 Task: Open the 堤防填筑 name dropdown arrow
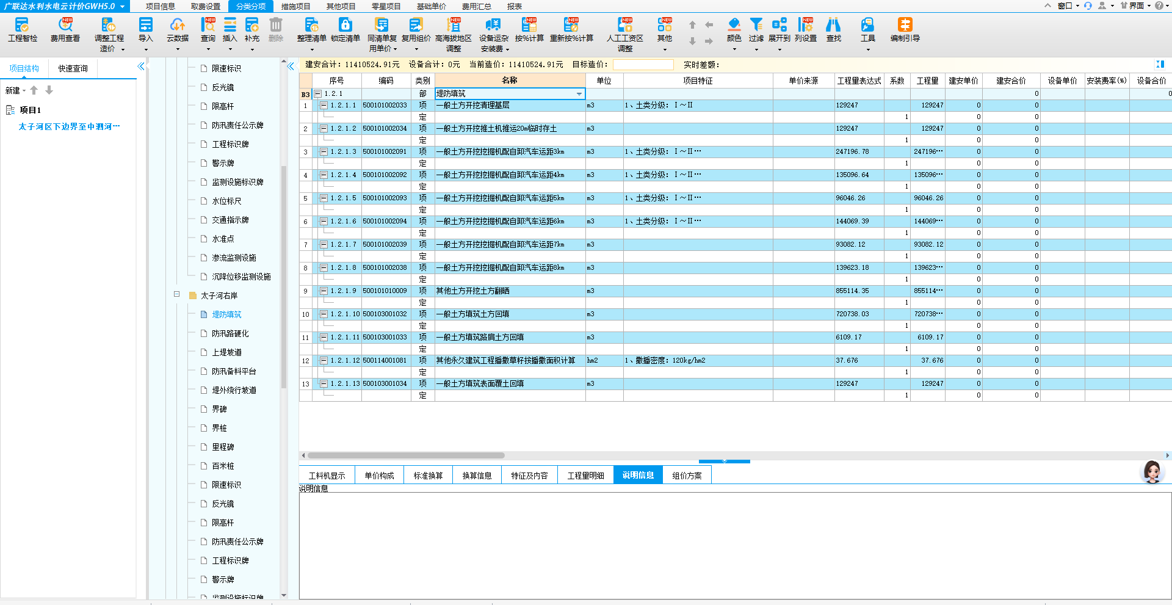coord(579,94)
